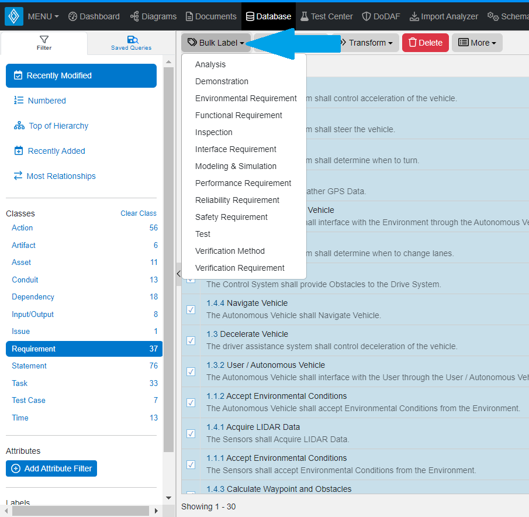Filter by the Requirement class
Image resolution: width=529 pixels, height=517 pixels.
34,349
